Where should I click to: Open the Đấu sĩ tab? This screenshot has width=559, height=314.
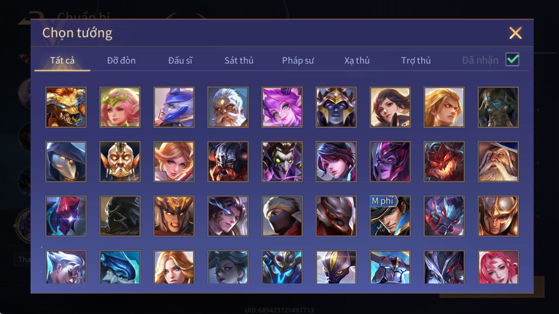tap(180, 60)
